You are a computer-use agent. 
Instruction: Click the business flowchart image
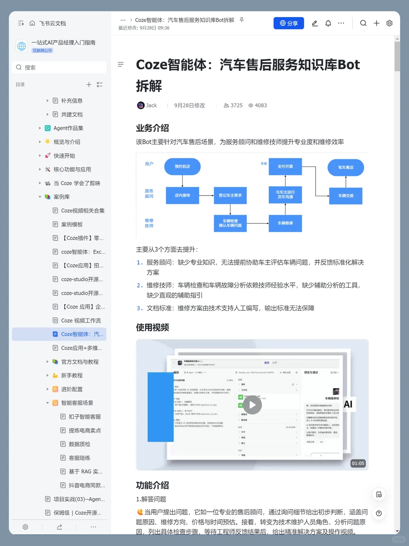point(252,195)
